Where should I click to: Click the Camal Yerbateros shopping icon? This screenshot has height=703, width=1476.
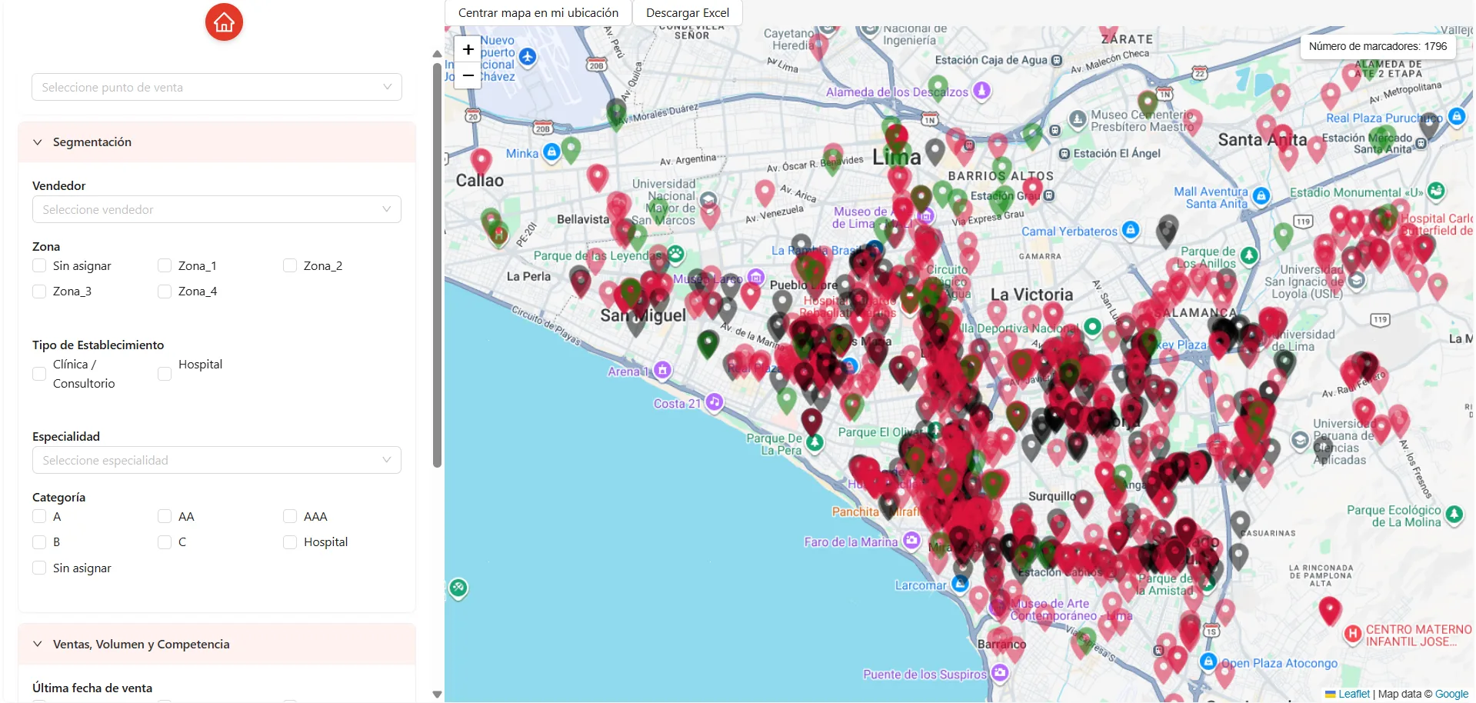click(1130, 229)
